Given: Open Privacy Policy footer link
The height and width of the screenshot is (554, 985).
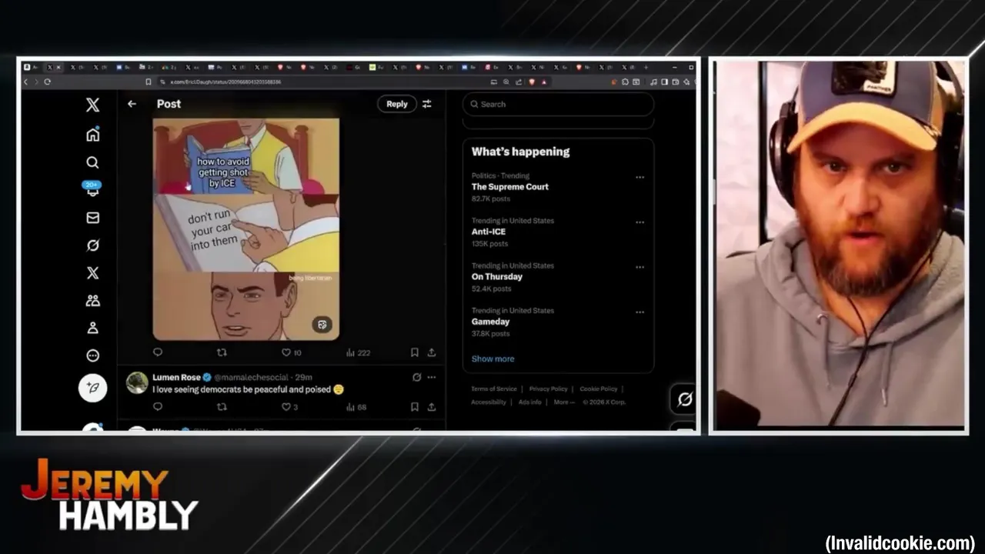Looking at the screenshot, I should click(x=549, y=389).
